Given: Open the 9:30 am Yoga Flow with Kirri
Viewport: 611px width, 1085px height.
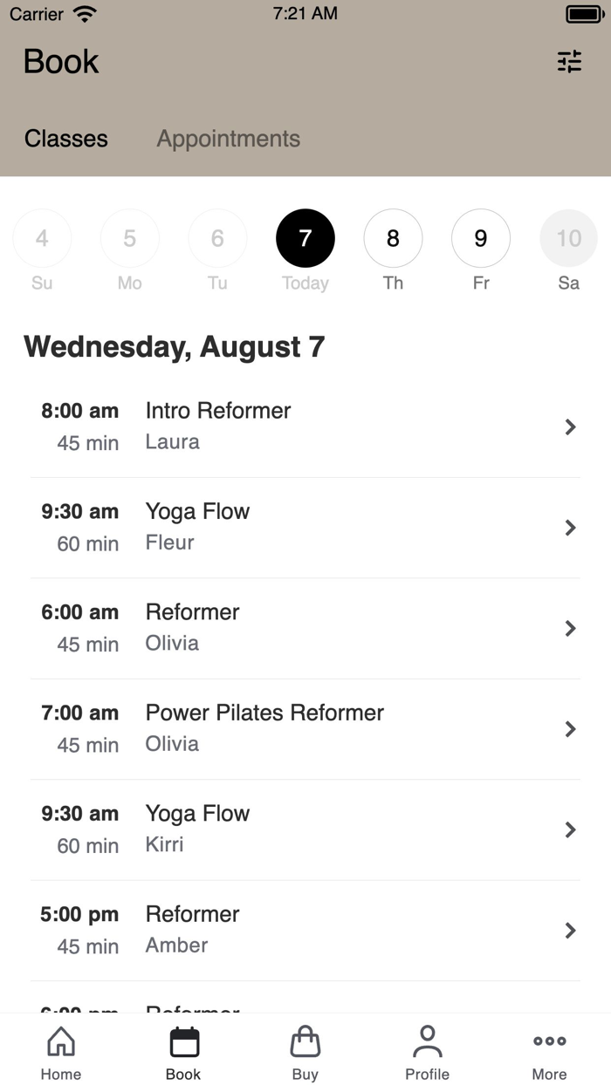Looking at the screenshot, I should 572,829.
